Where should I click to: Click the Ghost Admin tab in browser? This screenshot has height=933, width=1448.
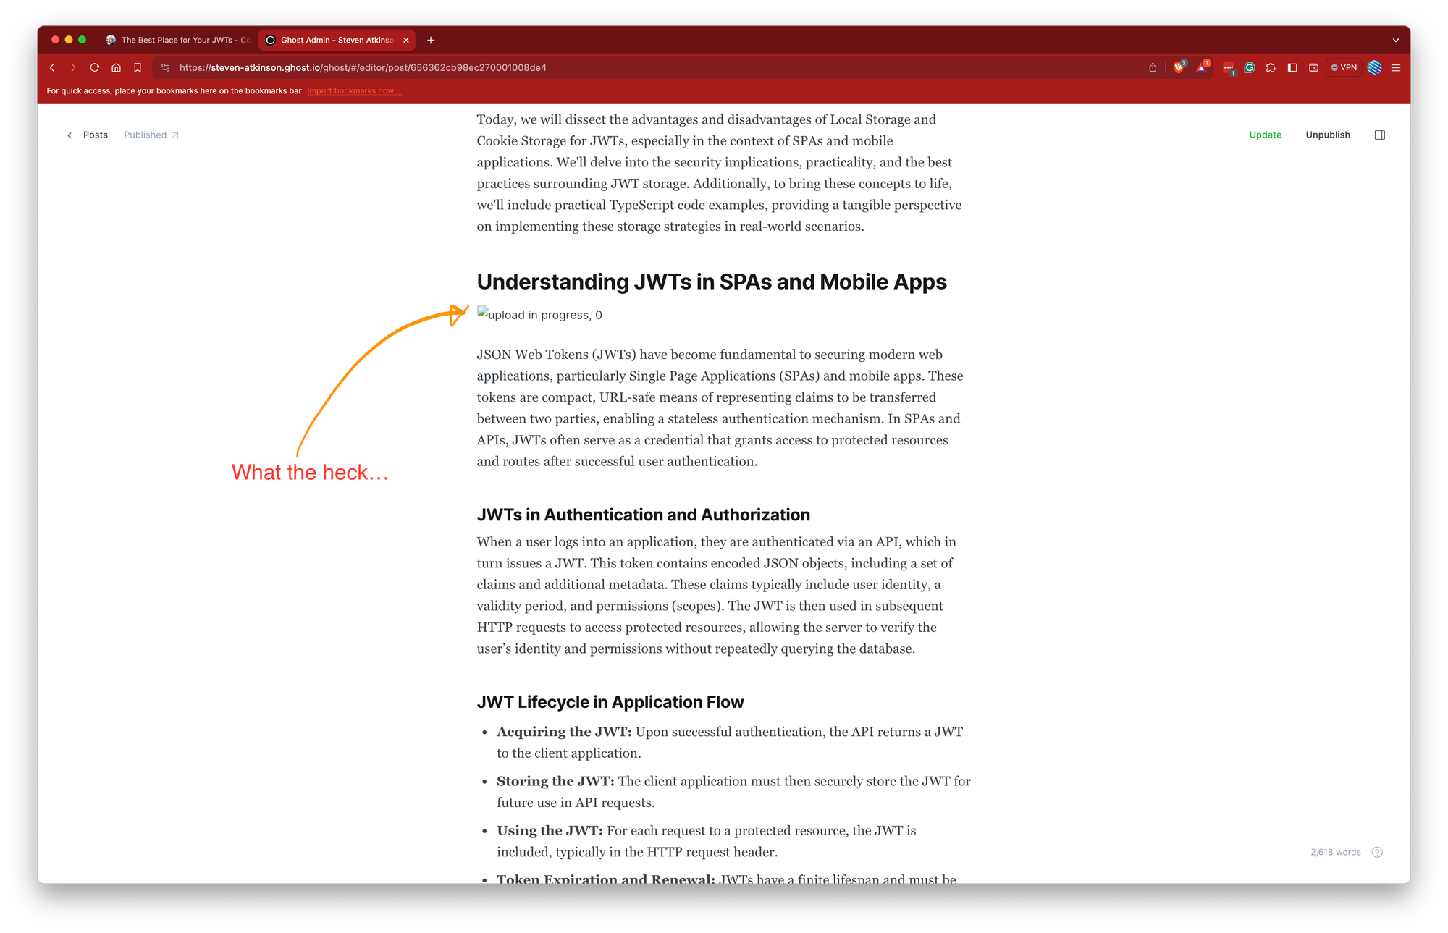click(x=334, y=40)
